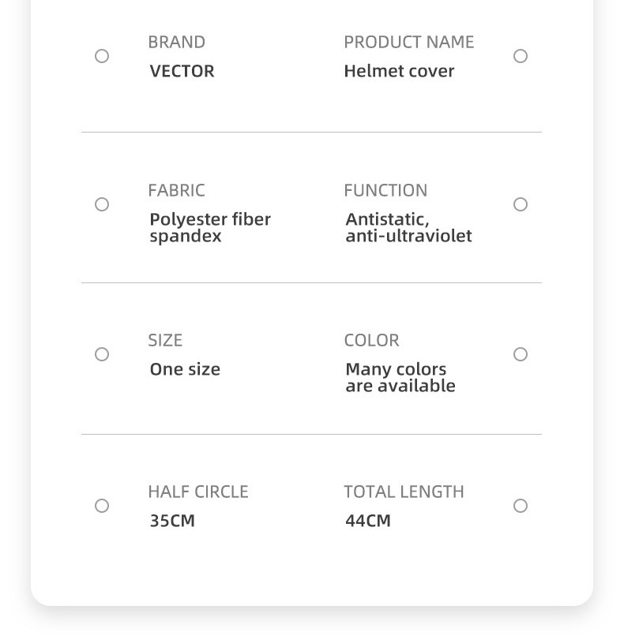Click the Many colors are available text

400,377
